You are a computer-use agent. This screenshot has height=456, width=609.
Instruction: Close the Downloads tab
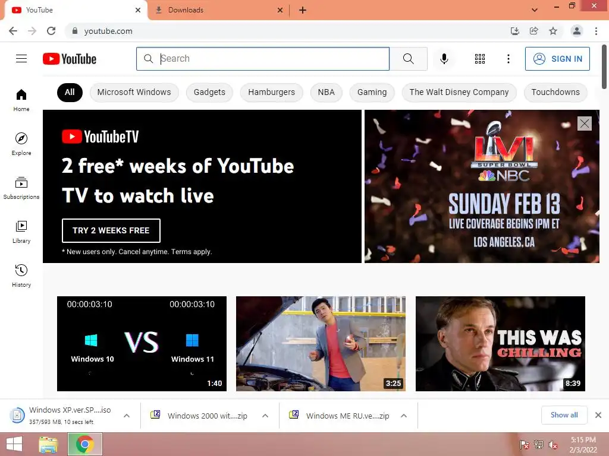[x=280, y=10]
